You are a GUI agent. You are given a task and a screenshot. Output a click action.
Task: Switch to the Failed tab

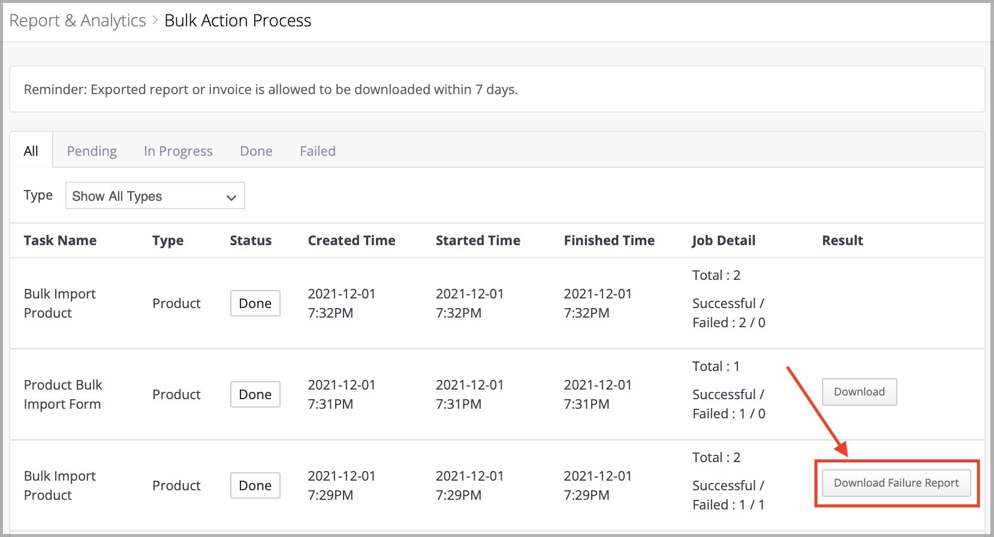click(318, 151)
